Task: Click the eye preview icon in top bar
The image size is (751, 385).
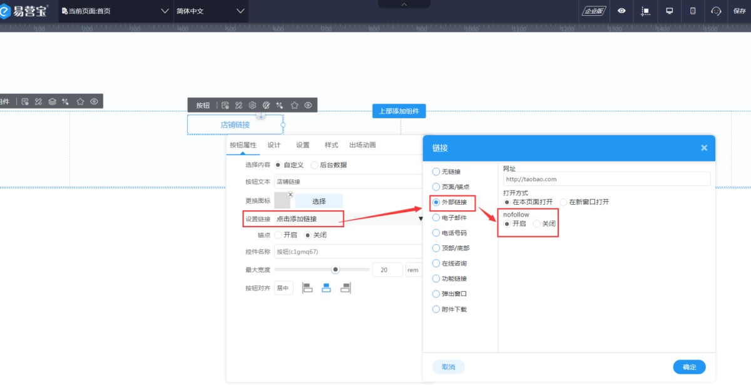Action: [x=621, y=11]
